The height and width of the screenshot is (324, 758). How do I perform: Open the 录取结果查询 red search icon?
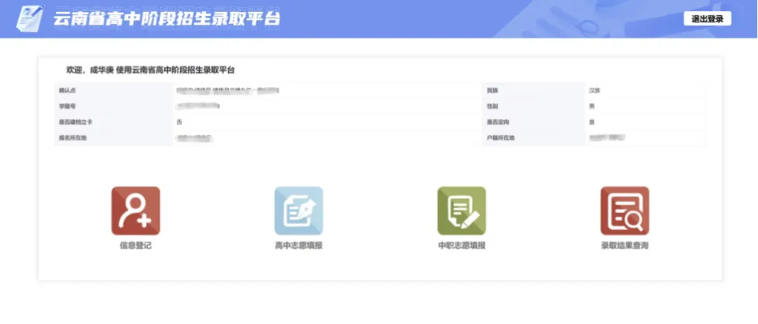point(625,211)
